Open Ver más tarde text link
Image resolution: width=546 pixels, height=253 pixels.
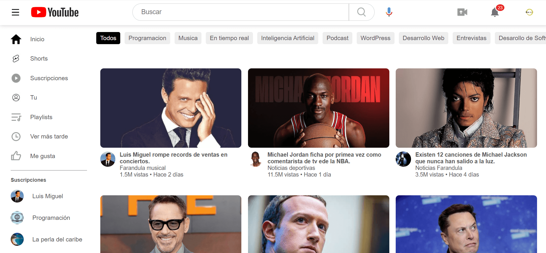[49, 136]
